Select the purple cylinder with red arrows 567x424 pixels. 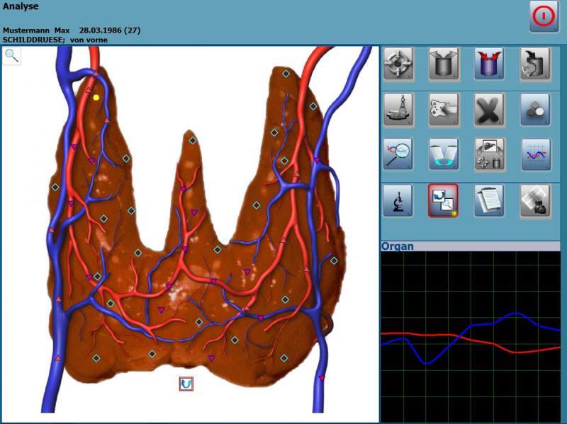[x=489, y=64]
